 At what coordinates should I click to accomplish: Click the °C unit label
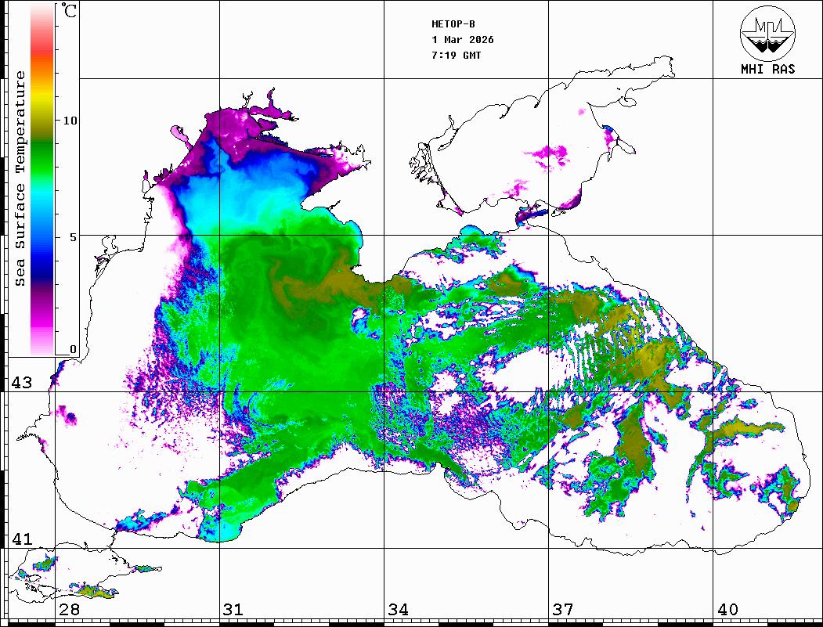coord(70,13)
